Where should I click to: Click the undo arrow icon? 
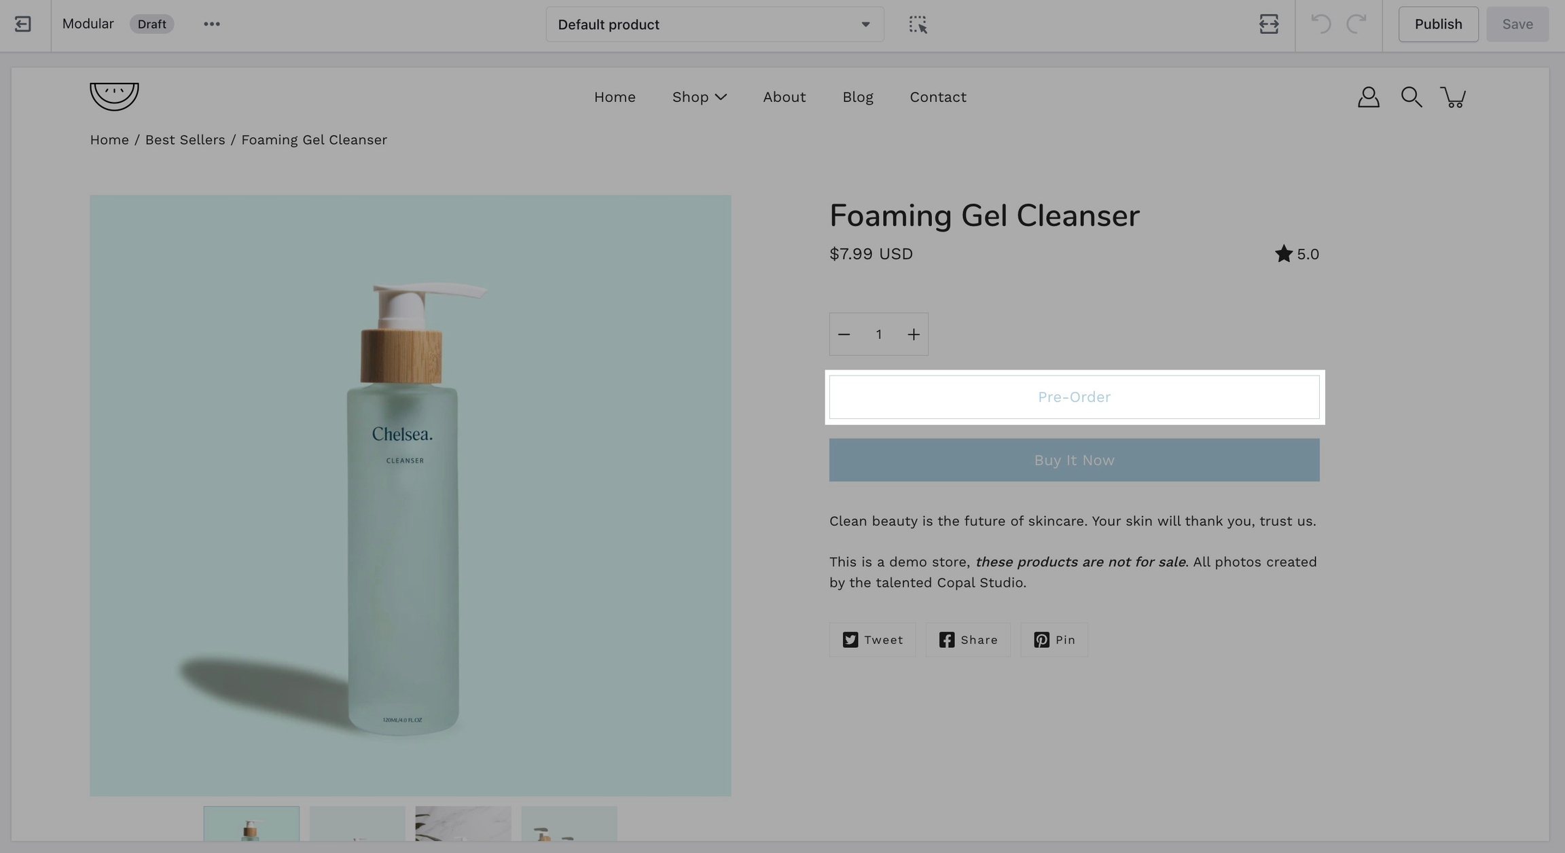click(x=1320, y=24)
